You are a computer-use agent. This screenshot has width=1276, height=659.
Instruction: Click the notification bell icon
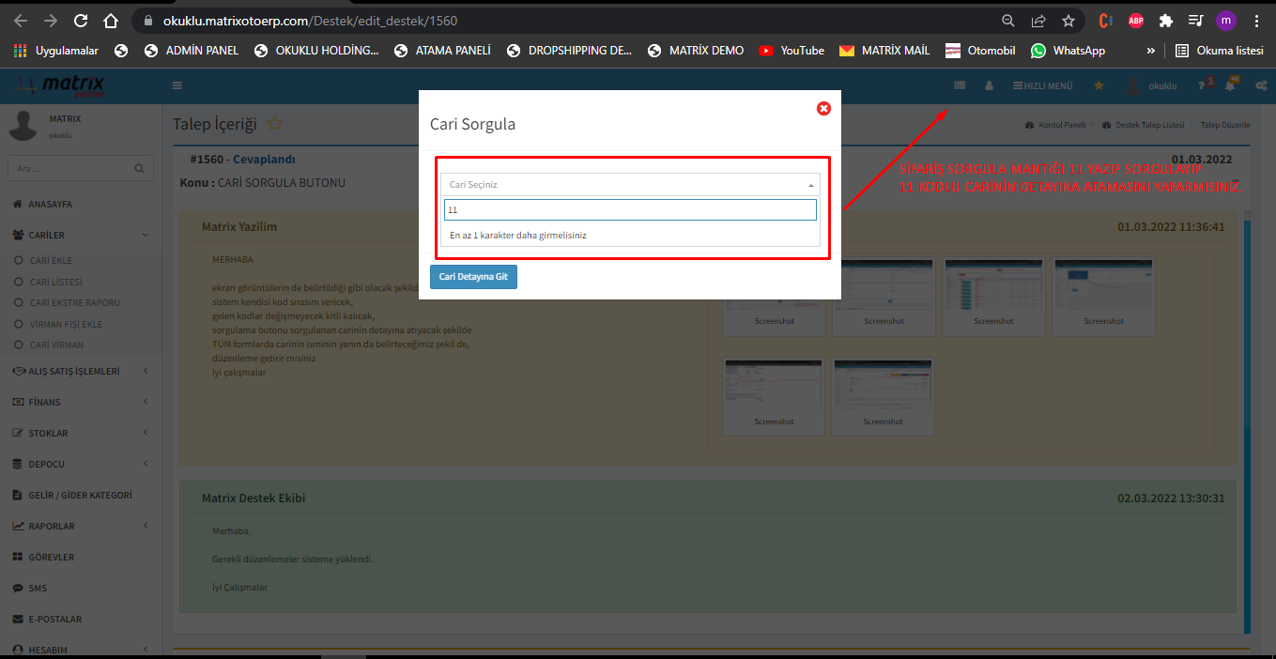[x=1230, y=85]
